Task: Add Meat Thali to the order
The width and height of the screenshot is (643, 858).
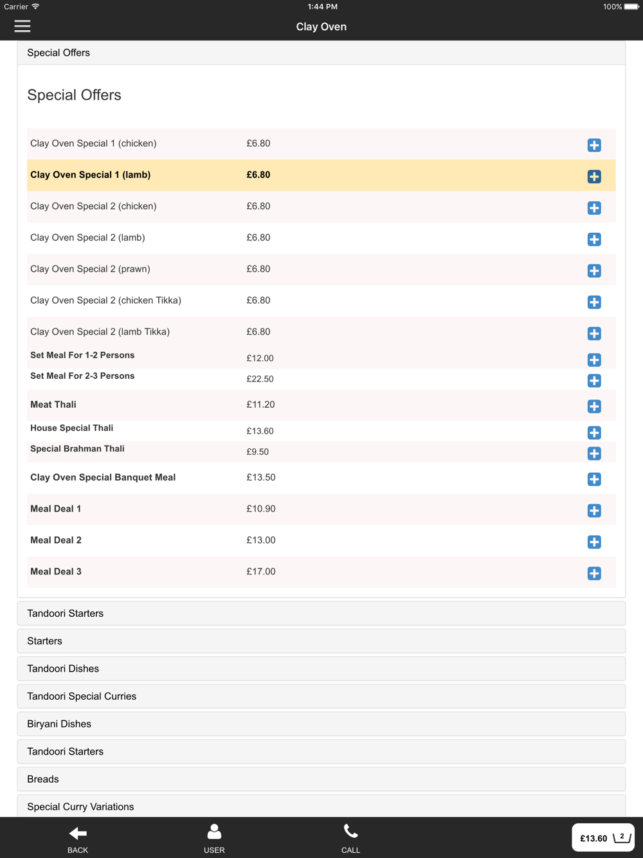Action: pyautogui.click(x=594, y=406)
